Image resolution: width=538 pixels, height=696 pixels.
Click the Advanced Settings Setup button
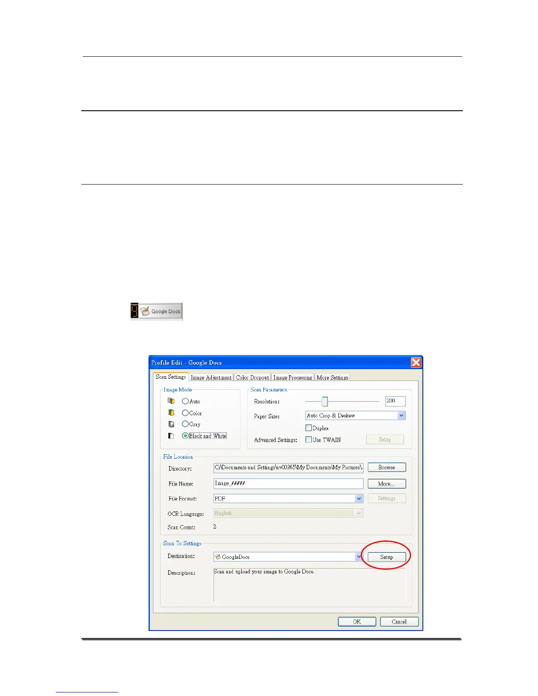[385, 439]
